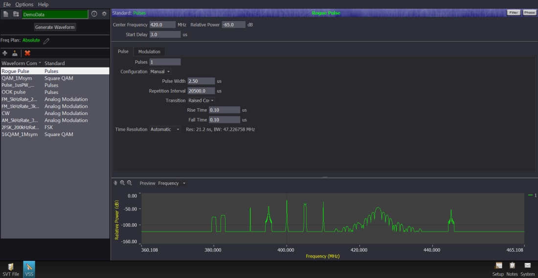Click the open file folder icon

pyautogui.click(x=16, y=14)
